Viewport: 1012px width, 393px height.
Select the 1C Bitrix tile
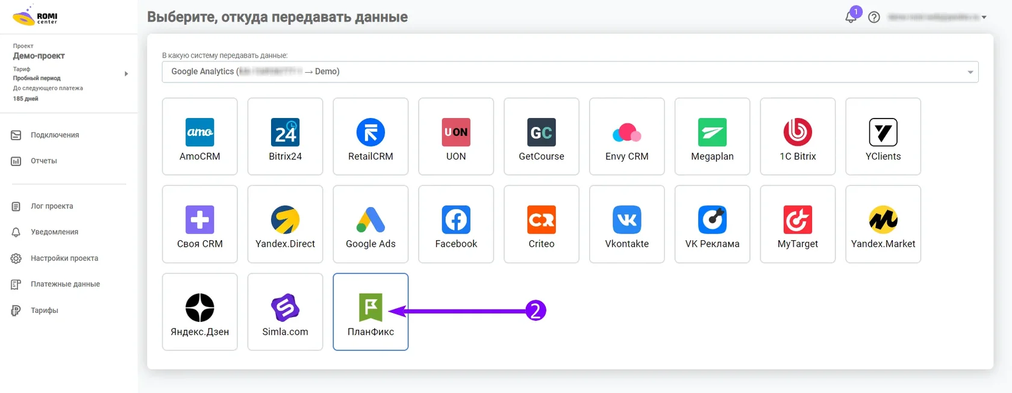(798, 137)
